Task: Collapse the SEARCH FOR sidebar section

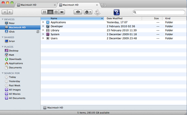Action: tap(2, 73)
